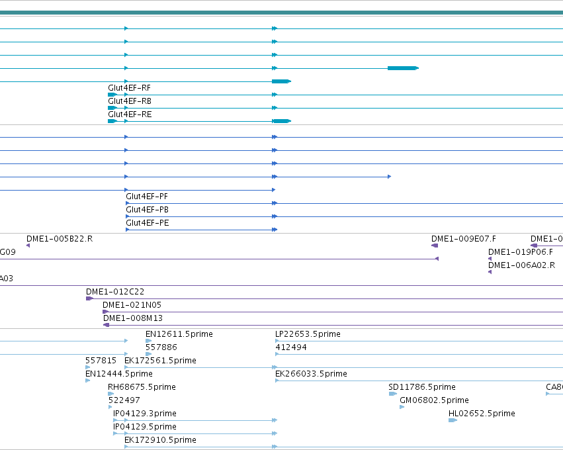This screenshot has height=450, width=563.
Task: Select the Glut4EF-RB transcript label
Action: point(130,101)
